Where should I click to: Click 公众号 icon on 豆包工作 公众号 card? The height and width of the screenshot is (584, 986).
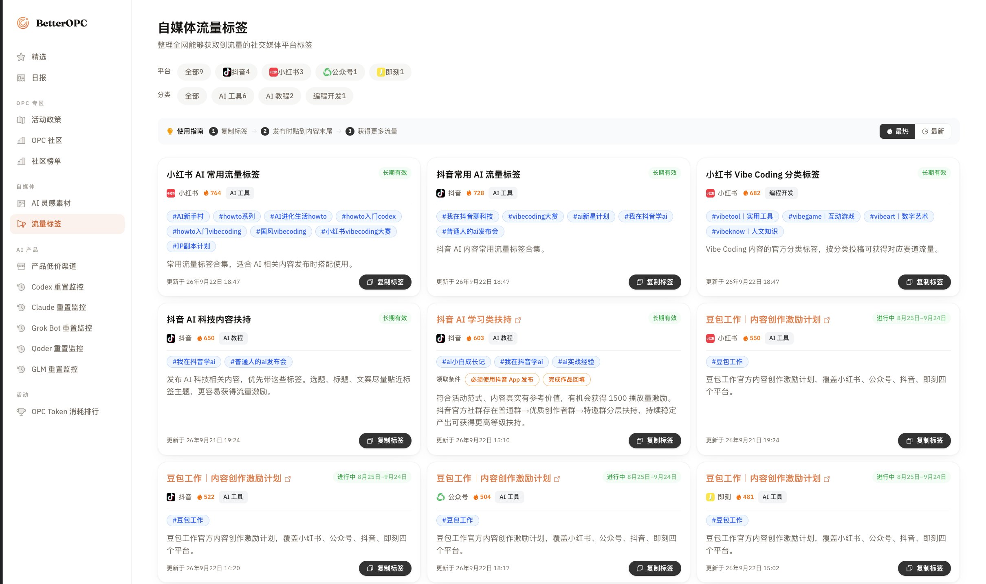[440, 497]
